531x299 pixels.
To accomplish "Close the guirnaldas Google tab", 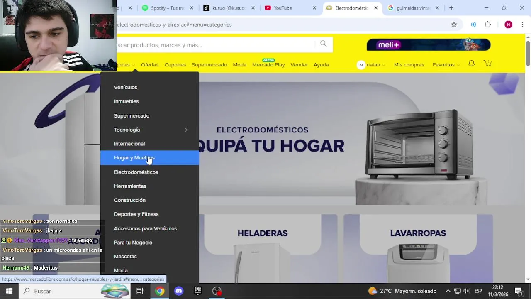I will (437, 8).
